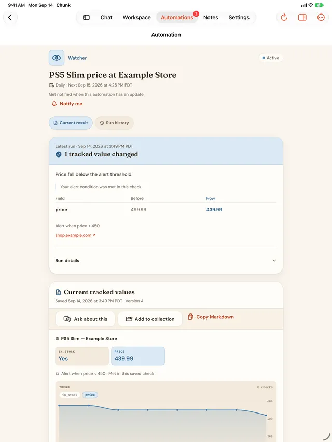
Task: Click the calendar icon beside Daily schedule
Action: [x=51, y=85]
